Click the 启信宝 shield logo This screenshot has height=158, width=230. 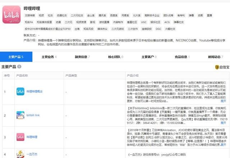coord(217,67)
